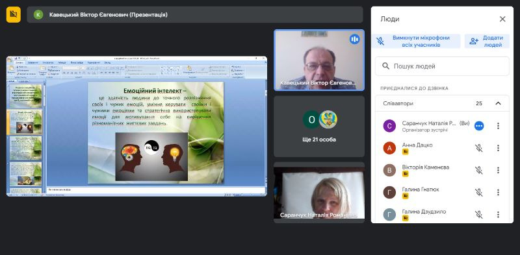The width and height of the screenshot is (520, 255).
Task: Click the Кавецький Віктор Євгенович (Презентація) title
Action: [x=108, y=14]
